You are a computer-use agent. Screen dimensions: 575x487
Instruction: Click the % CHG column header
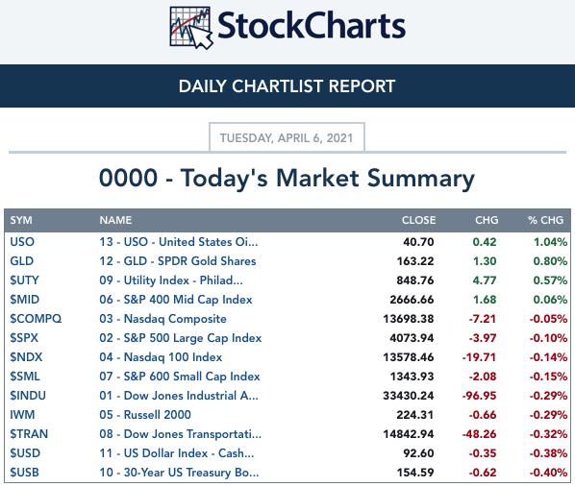[x=545, y=220]
